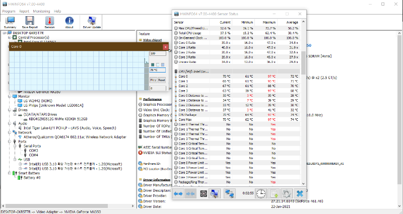Click the graph maximum value field showing 100
The height and width of the screenshot is (214, 403).
(158, 53)
